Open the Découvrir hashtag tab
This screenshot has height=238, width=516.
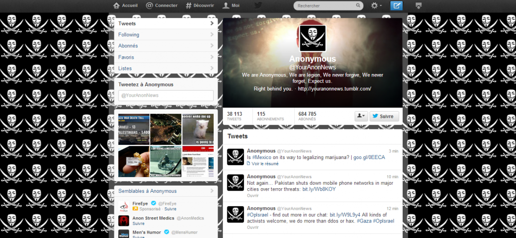(x=200, y=6)
